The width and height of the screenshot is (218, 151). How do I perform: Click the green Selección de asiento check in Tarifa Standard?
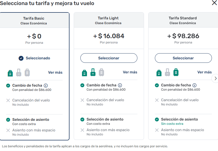(x=157, y=119)
